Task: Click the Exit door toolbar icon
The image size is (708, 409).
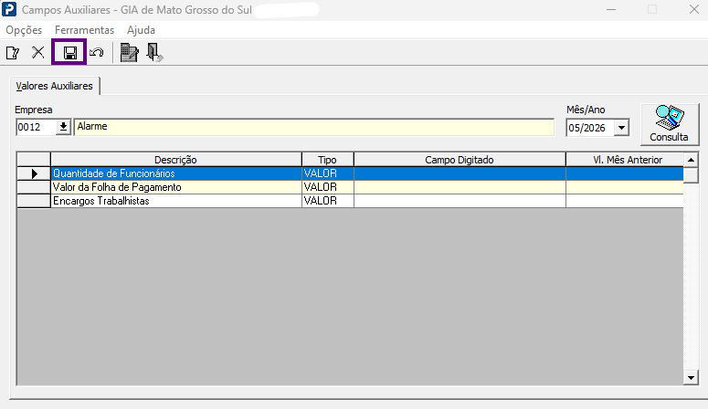Action: [x=154, y=52]
